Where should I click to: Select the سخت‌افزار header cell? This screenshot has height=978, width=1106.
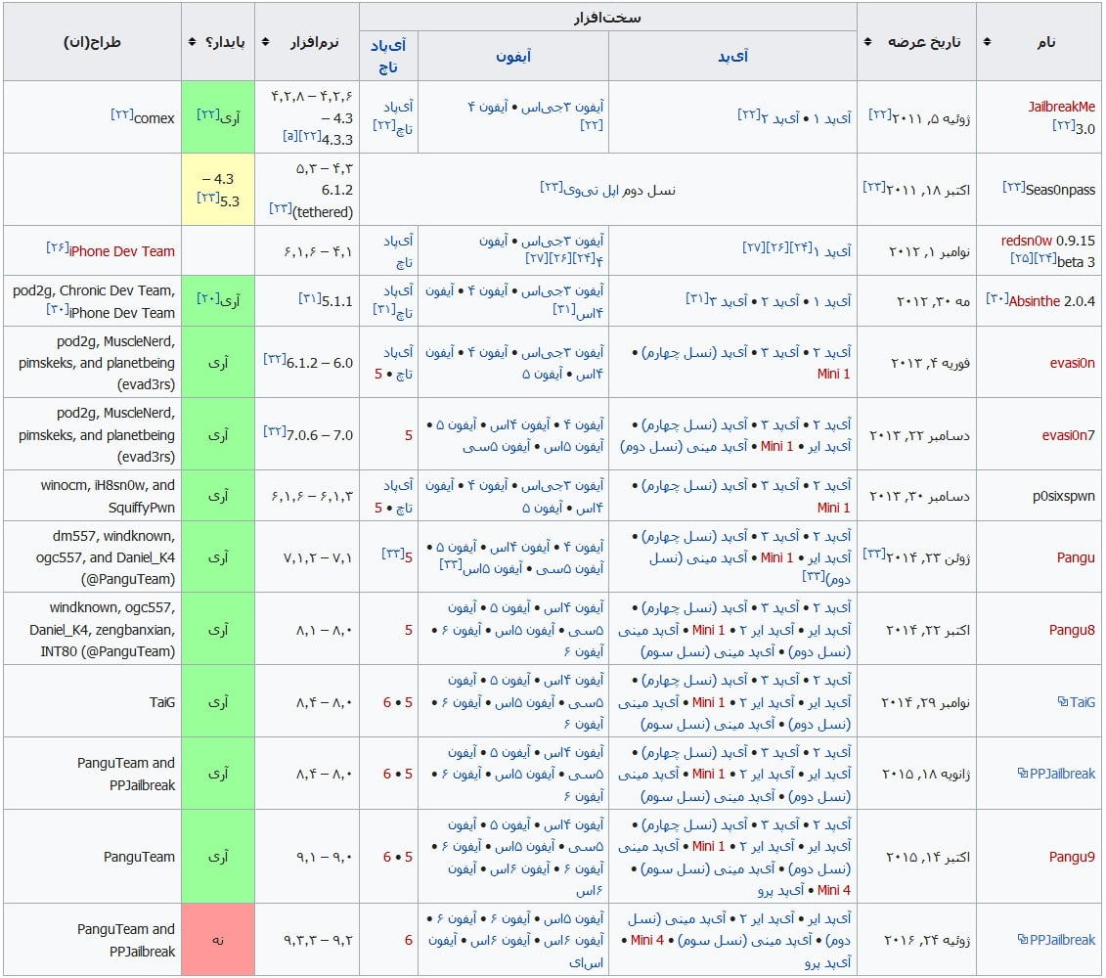pyautogui.click(x=608, y=17)
